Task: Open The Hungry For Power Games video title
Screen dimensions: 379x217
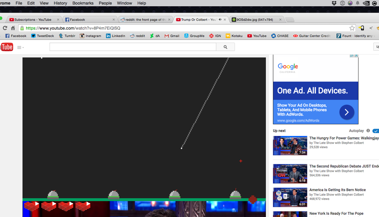Action: click(x=344, y=138)
